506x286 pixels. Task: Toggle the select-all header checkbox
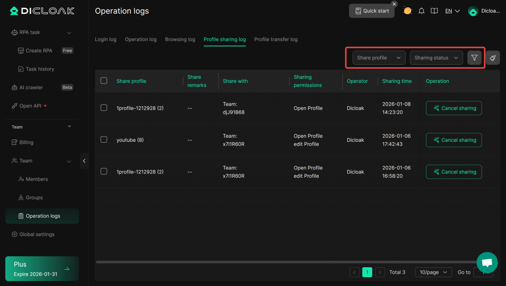coord(104,81)
